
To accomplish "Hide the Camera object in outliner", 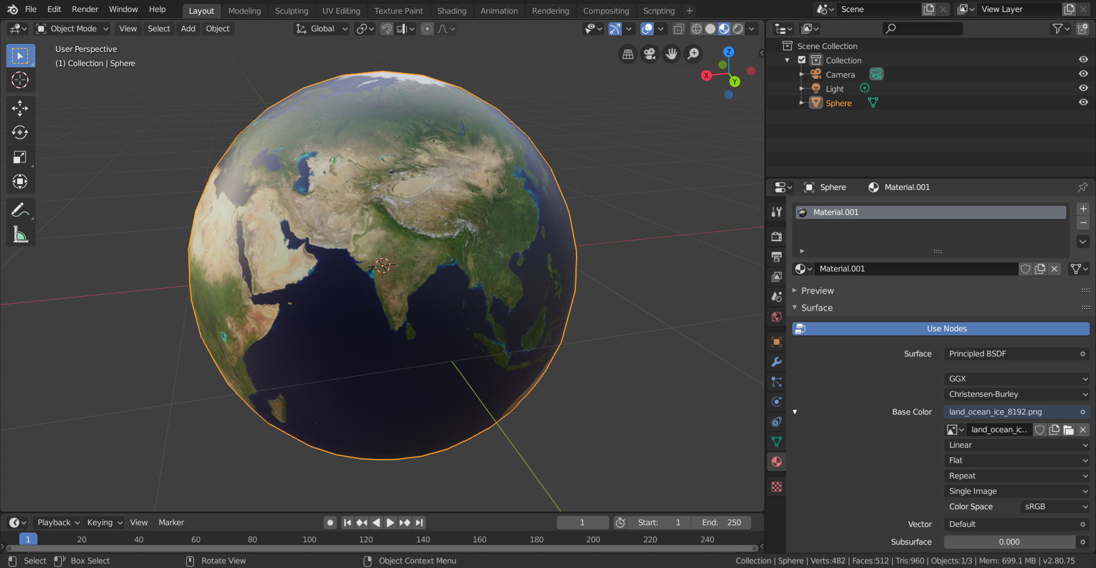I will [1083, 74].
